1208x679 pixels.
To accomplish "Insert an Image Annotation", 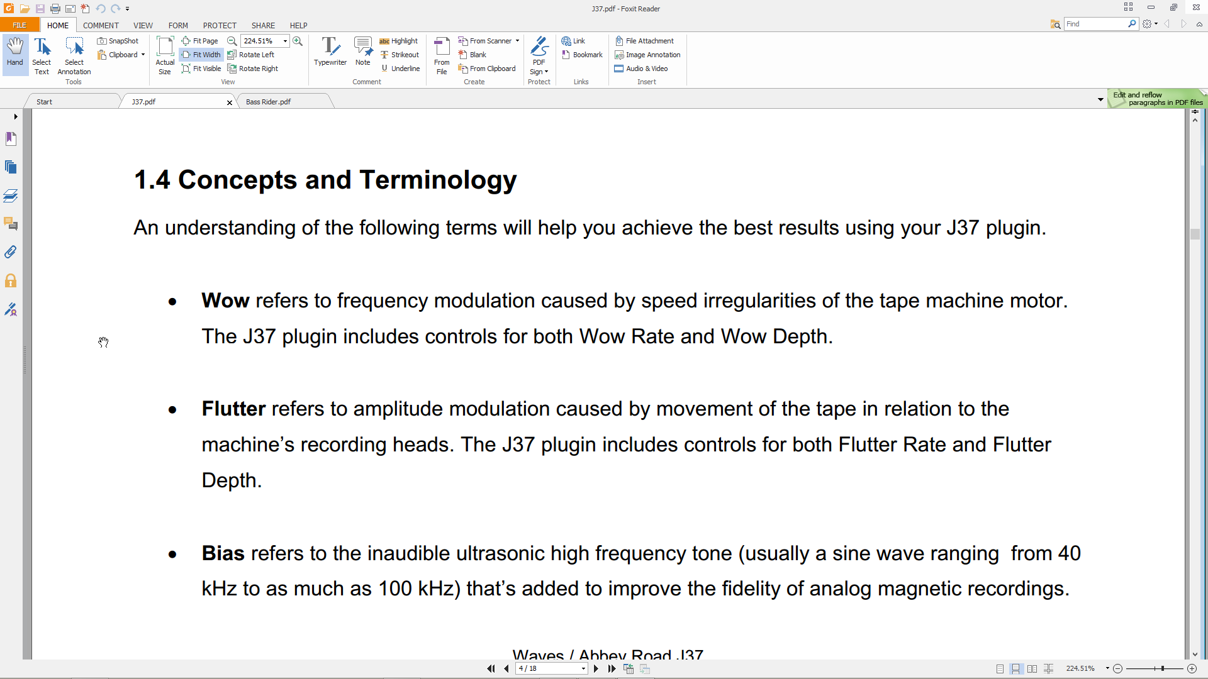I will [x=647, y=55].
